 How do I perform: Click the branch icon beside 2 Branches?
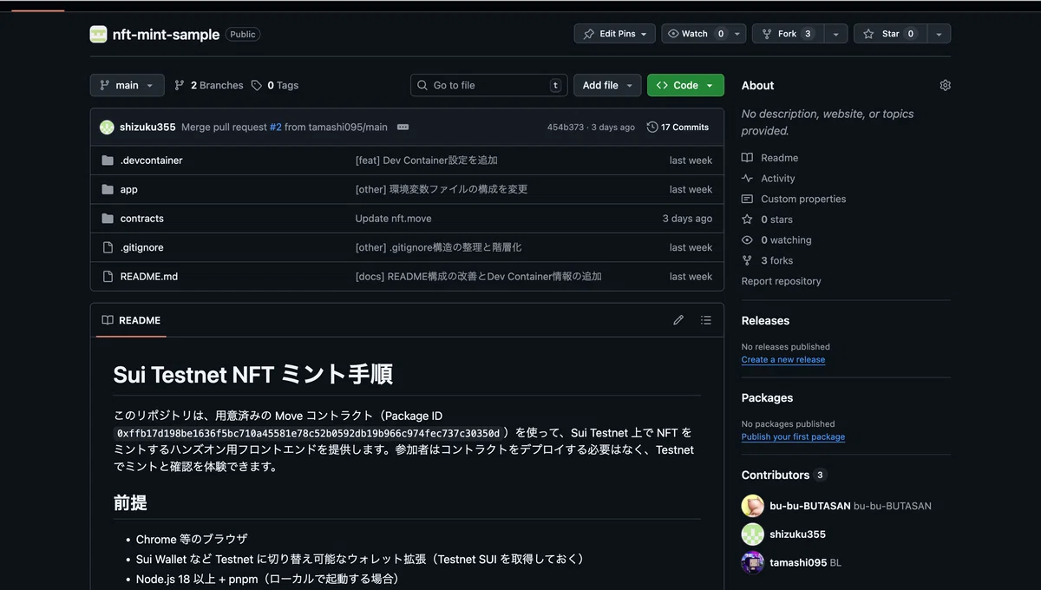pos(180,85)
